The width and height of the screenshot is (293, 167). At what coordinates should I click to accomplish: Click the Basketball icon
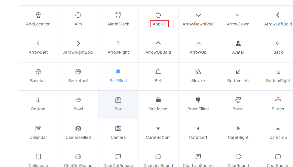click(x=78, y=72)
